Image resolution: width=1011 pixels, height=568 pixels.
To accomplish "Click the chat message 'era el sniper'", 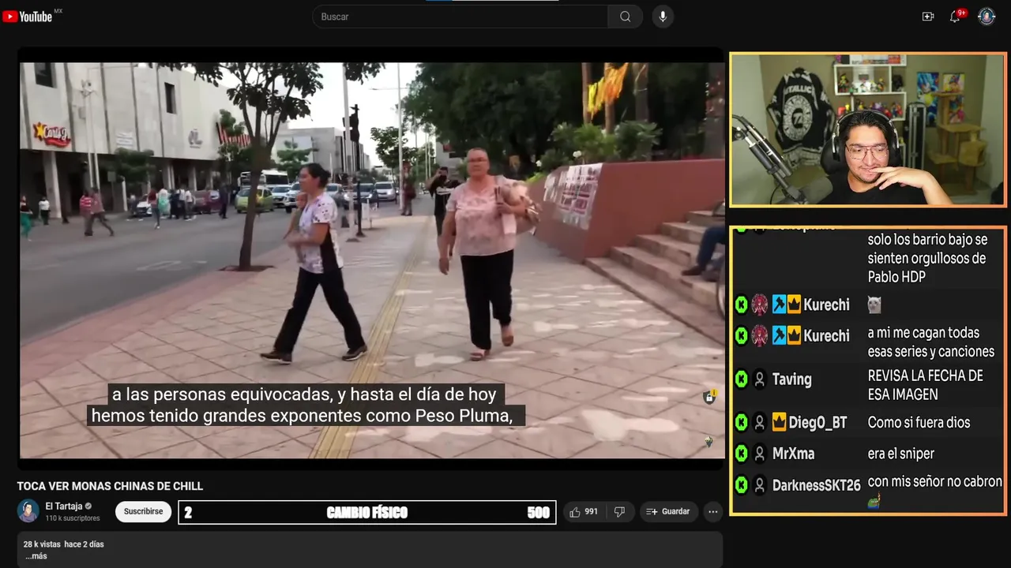I will pos(900,454).
